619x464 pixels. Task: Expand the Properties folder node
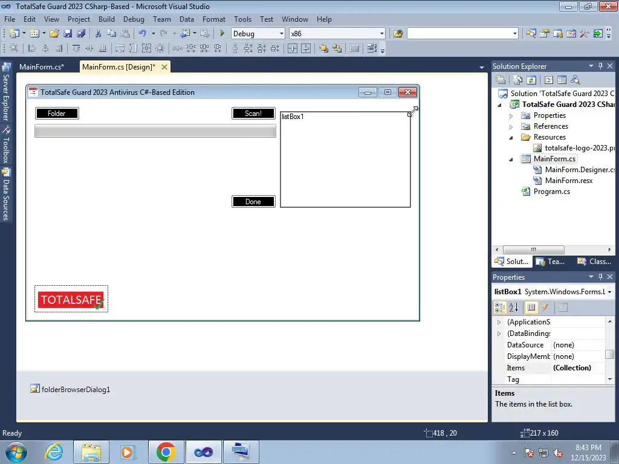click(511, 116)
